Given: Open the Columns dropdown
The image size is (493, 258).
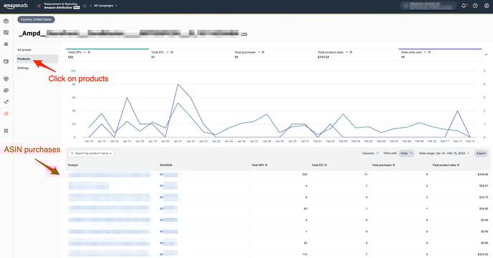Looking at the screenshot, I should (370, 153).
